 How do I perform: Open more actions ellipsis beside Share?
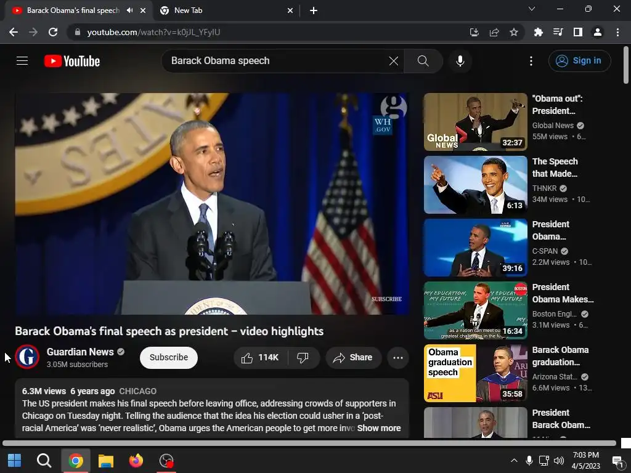click(x=398, y=358)
